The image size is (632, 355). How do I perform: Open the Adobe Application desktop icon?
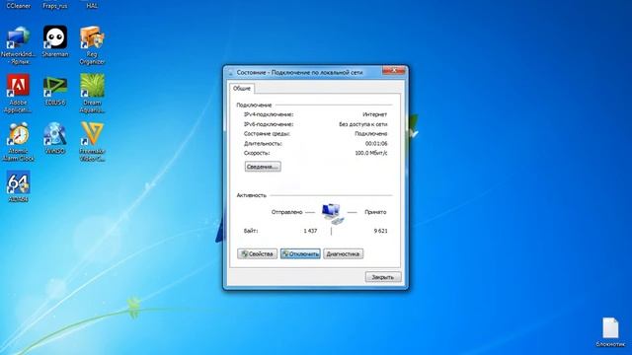18,94
